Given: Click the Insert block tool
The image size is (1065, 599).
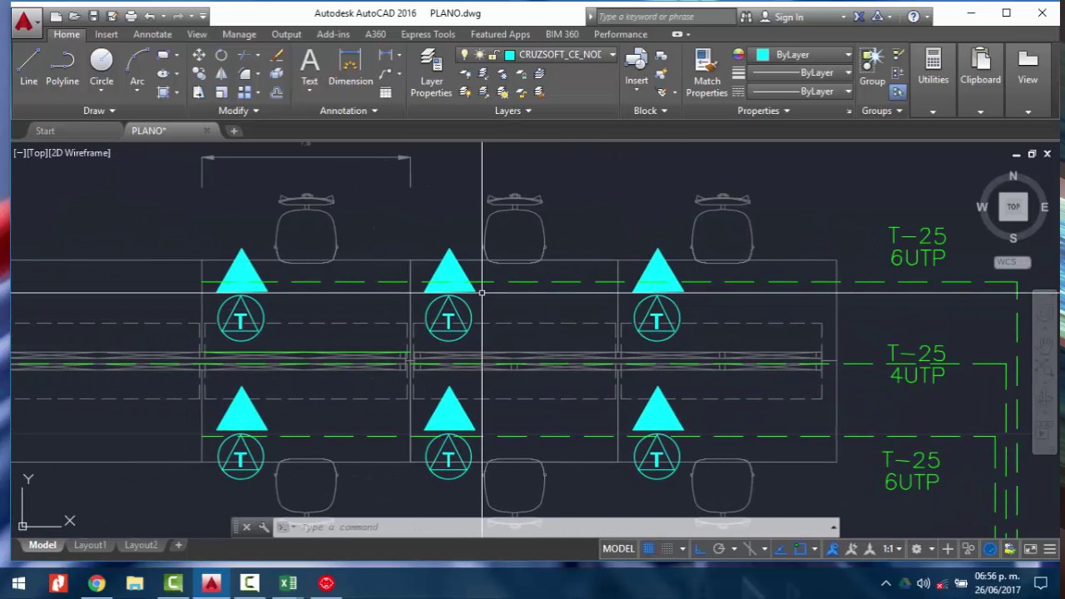Looking at the screenshot, I should click(x=637, y=67).
